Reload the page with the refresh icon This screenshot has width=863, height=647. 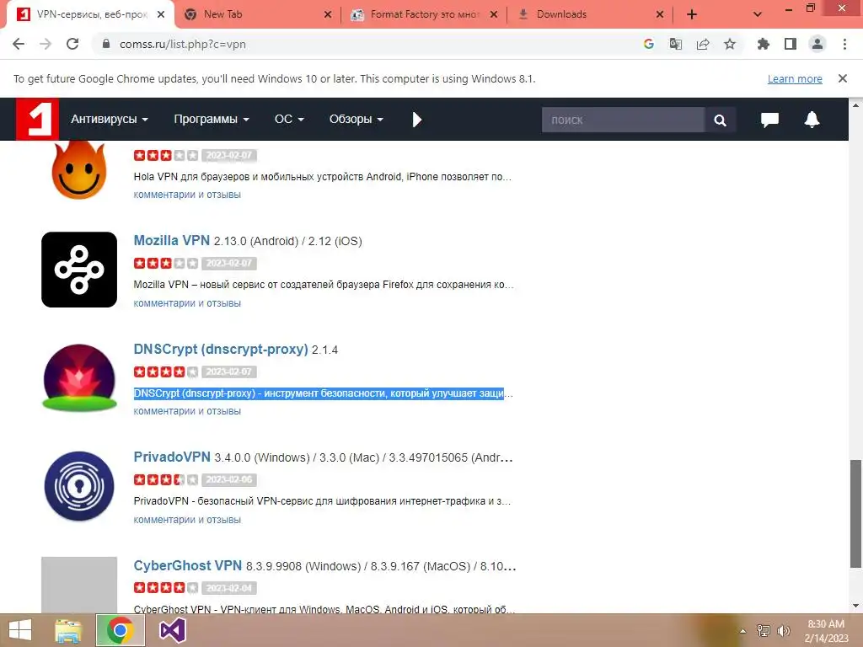(x=72, y=44)
